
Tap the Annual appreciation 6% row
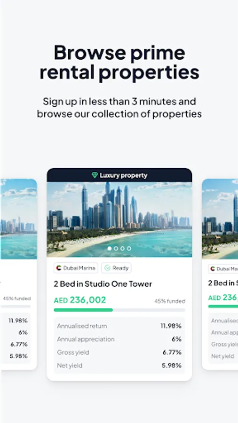119,339
